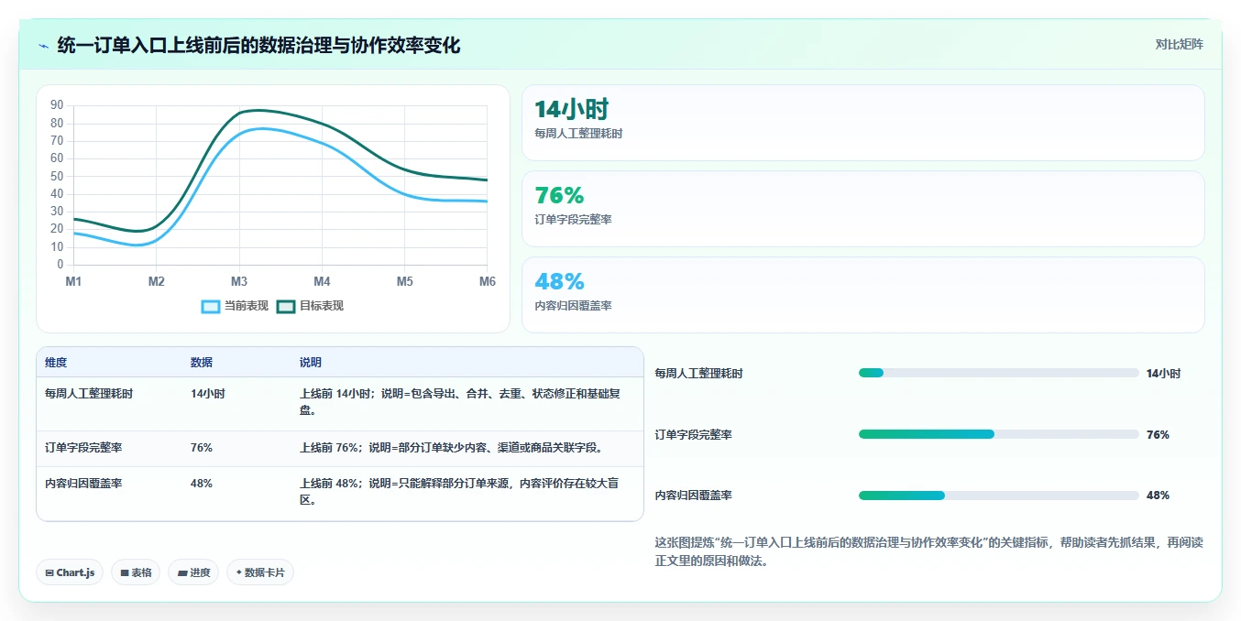Click the M2 axis label
Viewport: 1241px width, 621px height.
coord(157,281)
